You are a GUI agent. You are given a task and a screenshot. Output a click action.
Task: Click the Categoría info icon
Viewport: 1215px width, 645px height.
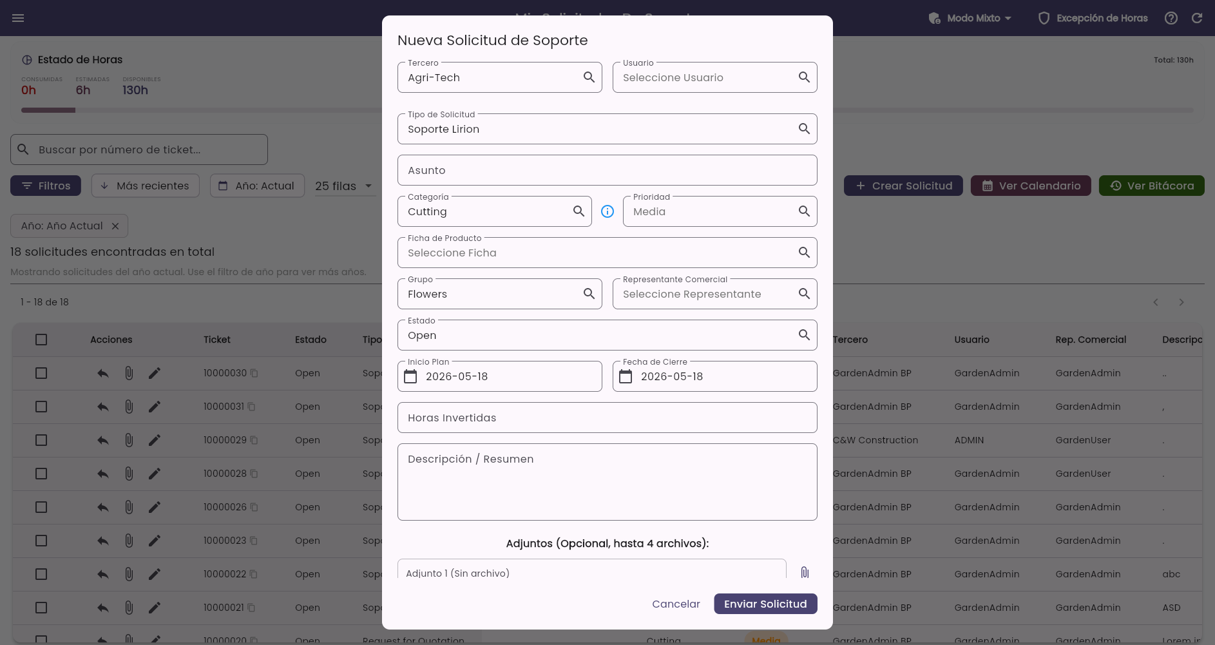coord(607,211)
